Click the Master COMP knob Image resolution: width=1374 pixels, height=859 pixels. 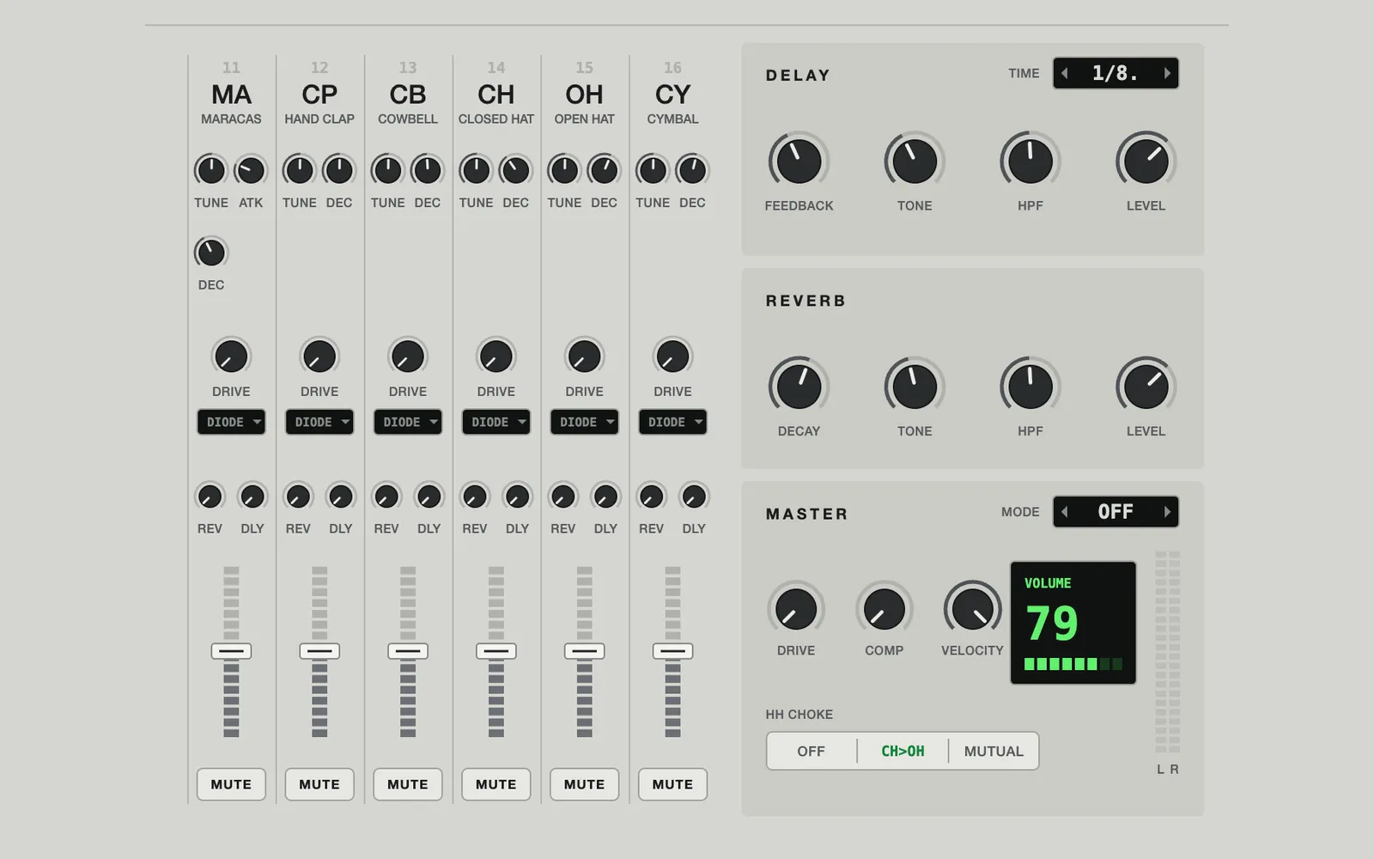pyautogui.click(x=885, y=609)
